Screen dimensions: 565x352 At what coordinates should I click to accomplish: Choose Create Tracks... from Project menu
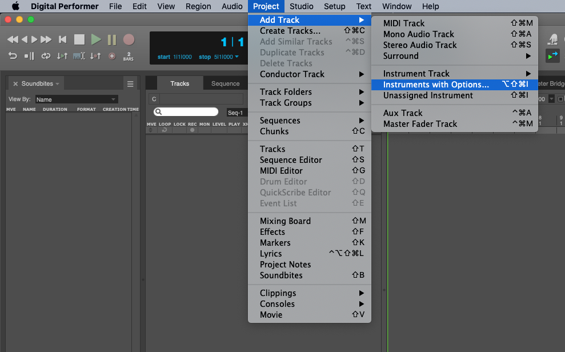pos(310,31)
